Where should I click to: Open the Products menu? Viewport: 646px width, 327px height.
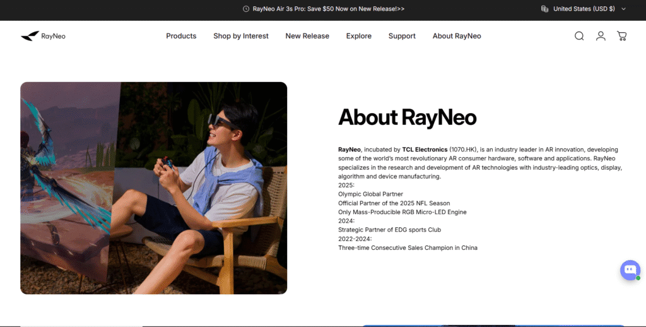(181, 36)
